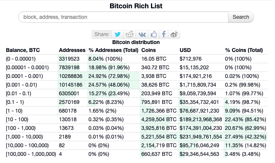Select the [1 - 10) balance row
Screen dimensions: 275x163
tap(136, 111)
